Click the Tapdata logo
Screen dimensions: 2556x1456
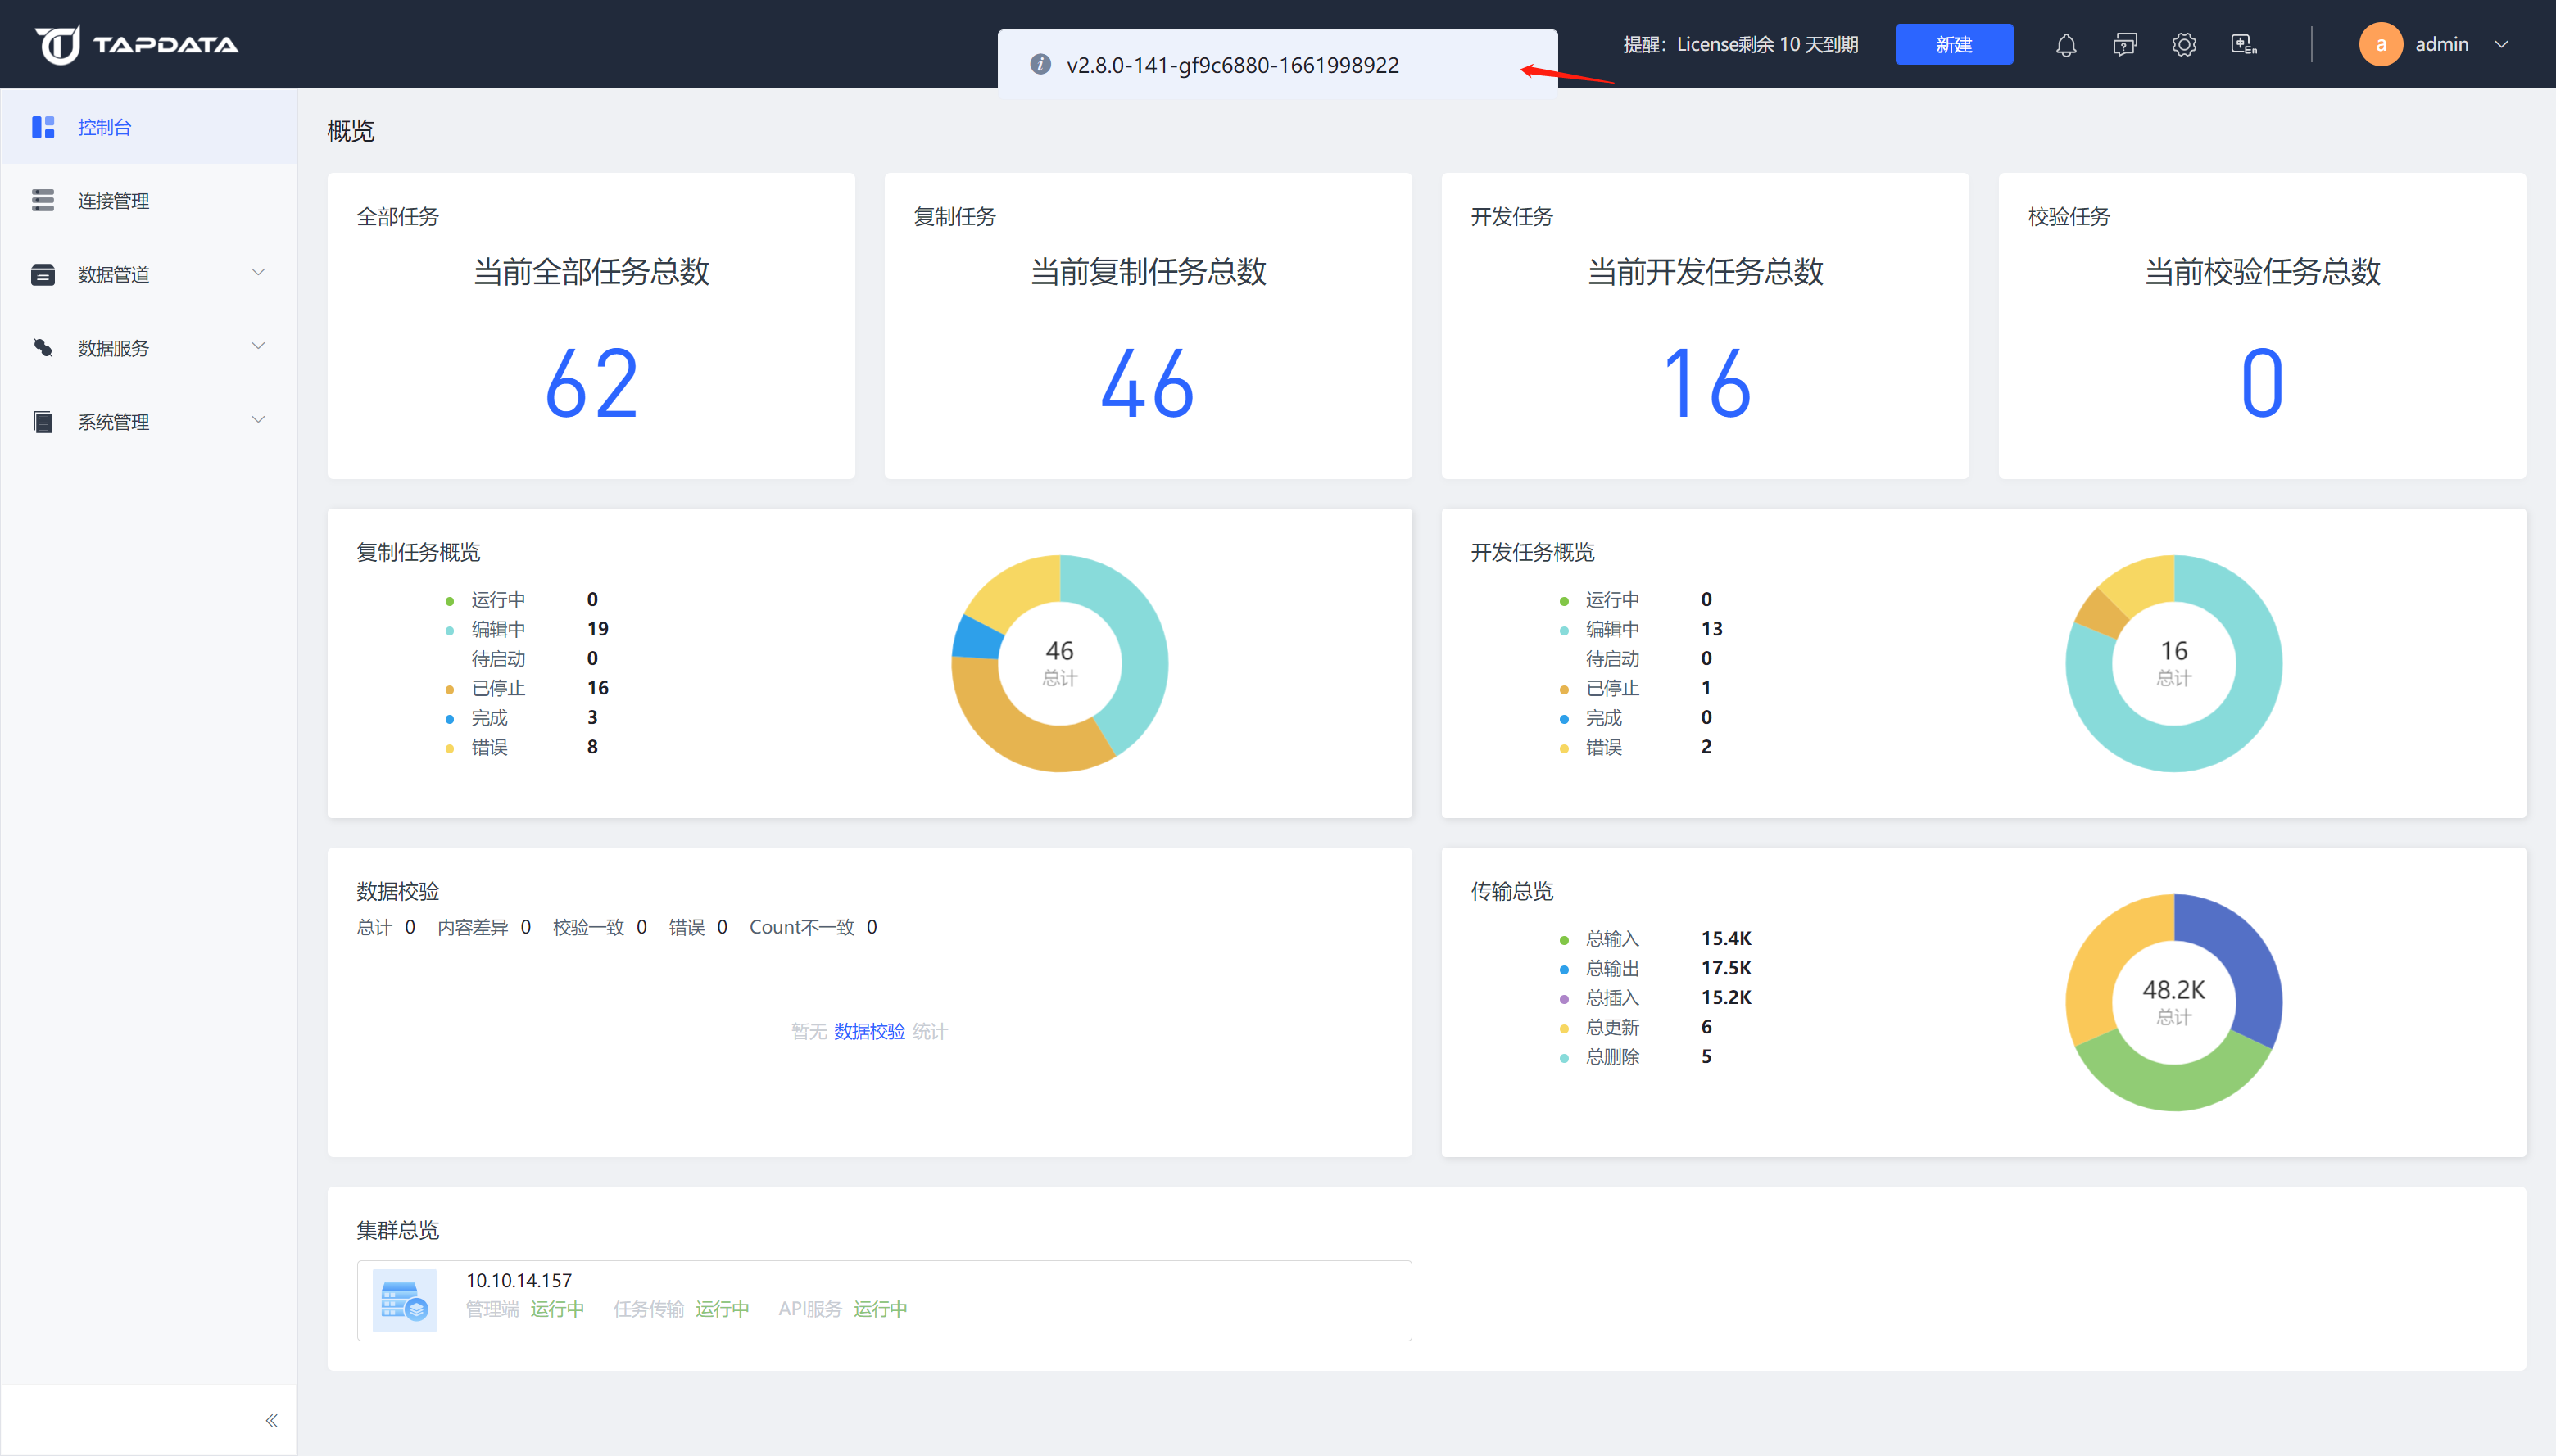pyautogui.click(x=137, y=44)
